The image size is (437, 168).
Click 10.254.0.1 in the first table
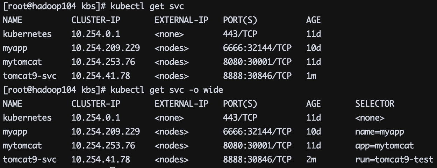[96, 34]
